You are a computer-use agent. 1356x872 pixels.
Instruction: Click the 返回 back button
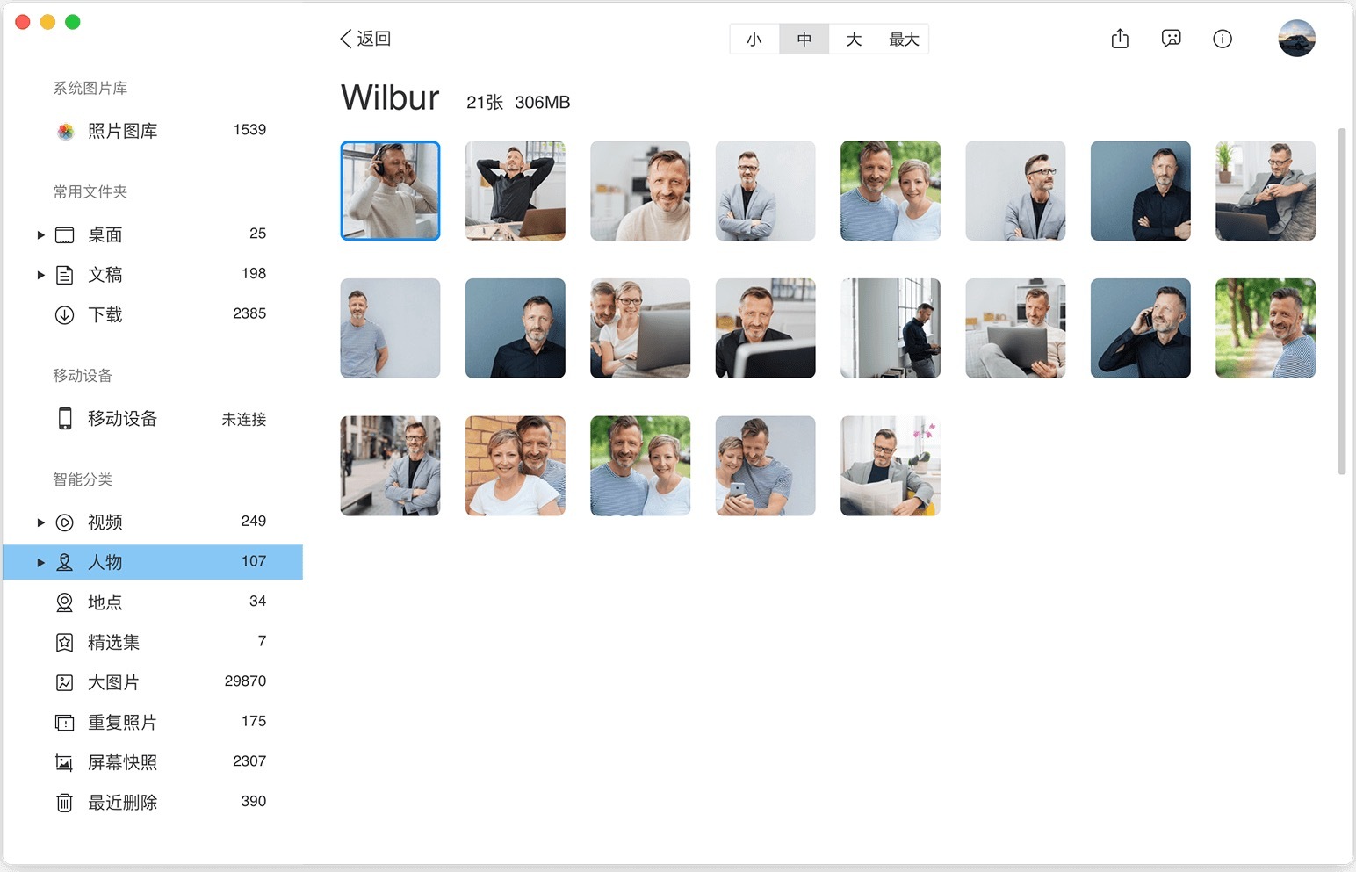tap(365, 39)
